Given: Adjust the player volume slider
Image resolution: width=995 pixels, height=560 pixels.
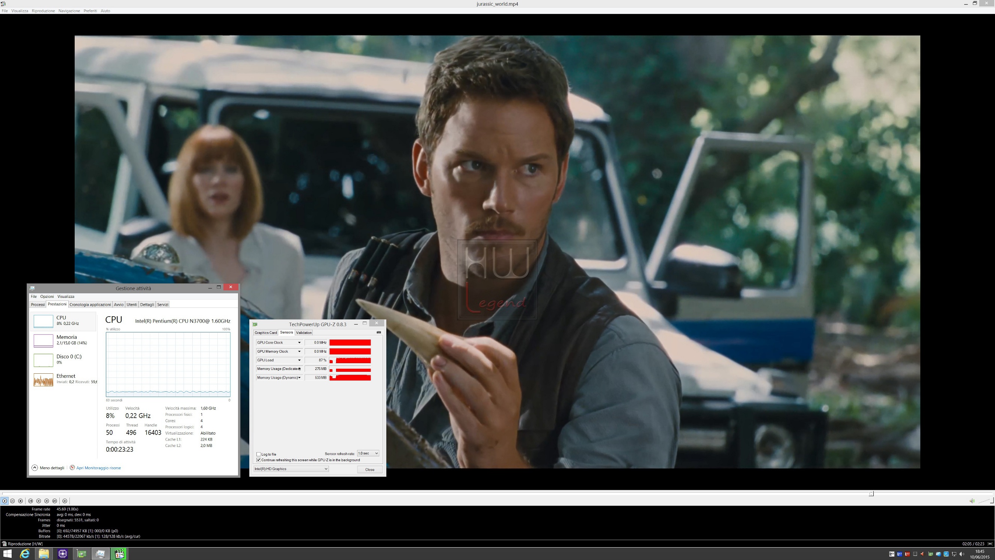Looking at the screenshot, I should tap(986, 501).
